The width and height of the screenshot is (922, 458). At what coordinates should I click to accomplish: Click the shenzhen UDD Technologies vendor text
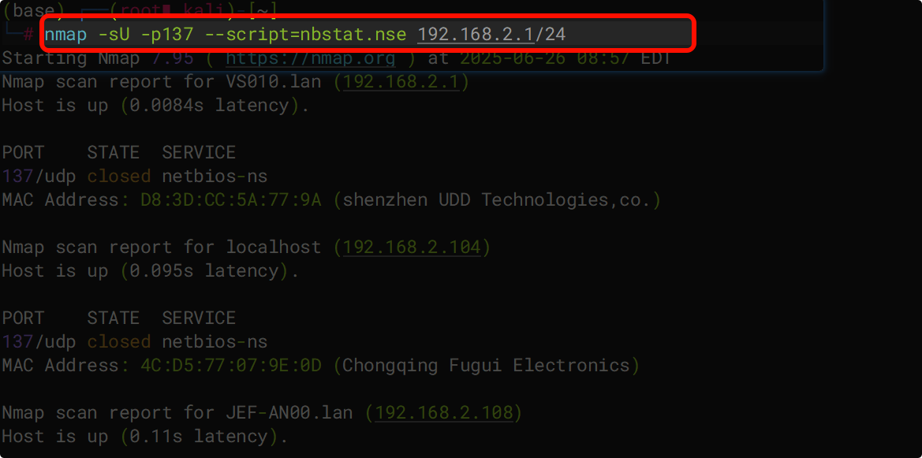point(497,200)
